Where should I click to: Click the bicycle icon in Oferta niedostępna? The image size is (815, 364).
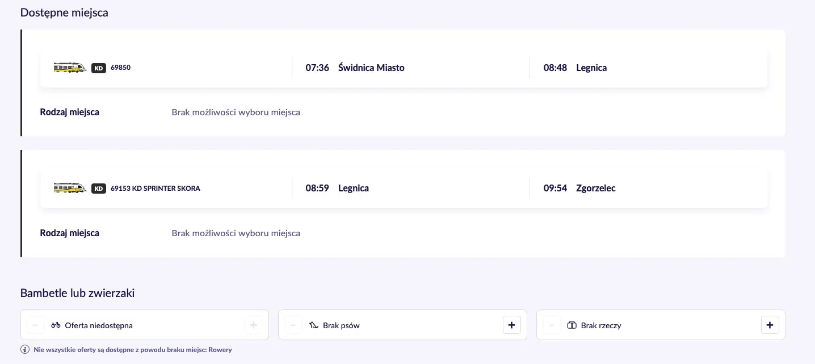click(56, 325)
